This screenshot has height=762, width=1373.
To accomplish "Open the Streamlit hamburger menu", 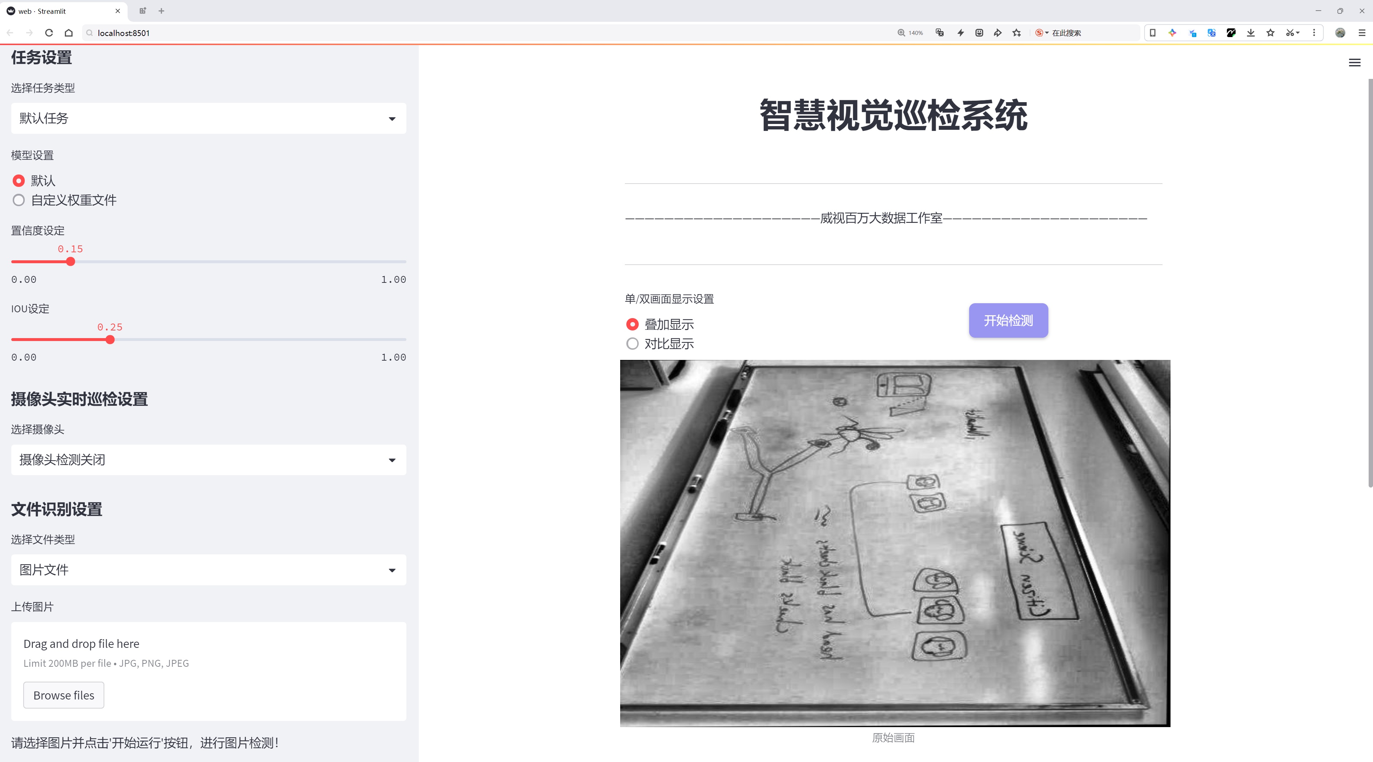I will click(x=1354, y=63).
